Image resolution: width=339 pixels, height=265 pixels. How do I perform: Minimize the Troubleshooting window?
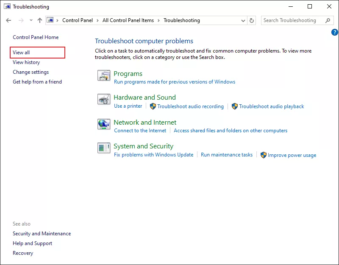click(x=291, y=6)
